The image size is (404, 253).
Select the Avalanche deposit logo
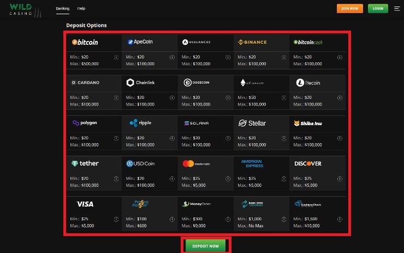click(196, 42)
